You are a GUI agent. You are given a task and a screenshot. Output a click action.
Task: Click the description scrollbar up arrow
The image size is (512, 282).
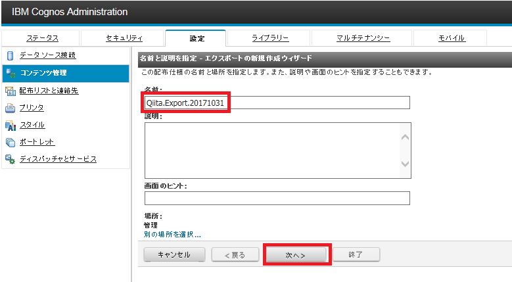click(406, 137)
